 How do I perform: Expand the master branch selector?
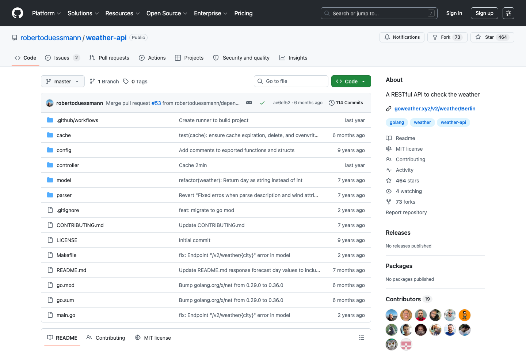[62, 81]
